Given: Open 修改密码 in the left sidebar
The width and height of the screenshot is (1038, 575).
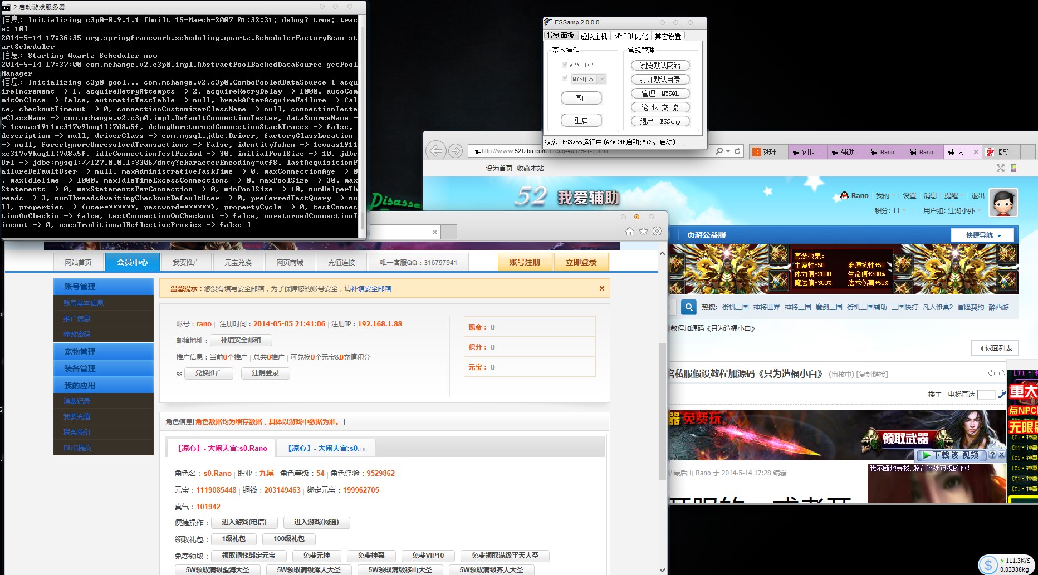Looking at the screenshot, I should pos(77,334).
